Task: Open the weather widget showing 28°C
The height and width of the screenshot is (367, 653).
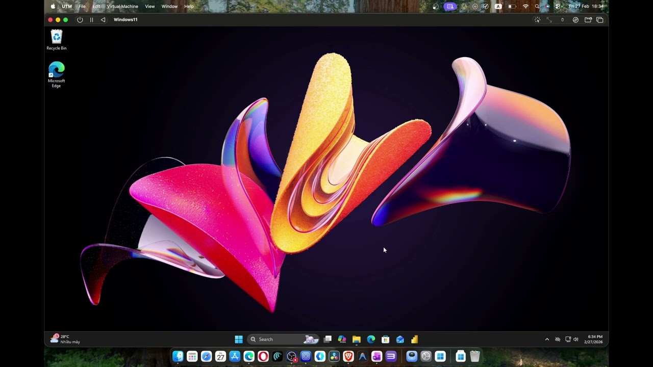Action: [65, 339]
